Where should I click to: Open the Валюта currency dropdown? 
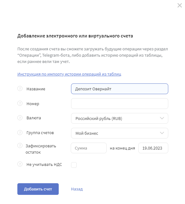pyautogui.click(x=120, y=118)
